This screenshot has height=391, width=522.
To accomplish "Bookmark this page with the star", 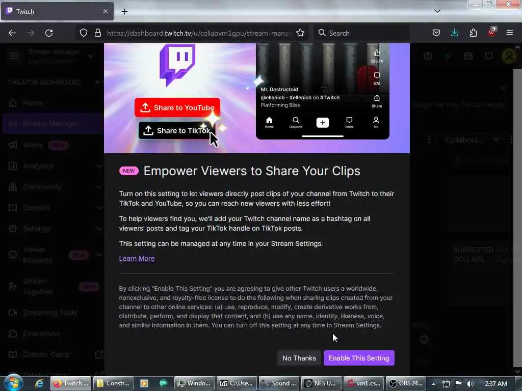I will [x=300, y=33].
